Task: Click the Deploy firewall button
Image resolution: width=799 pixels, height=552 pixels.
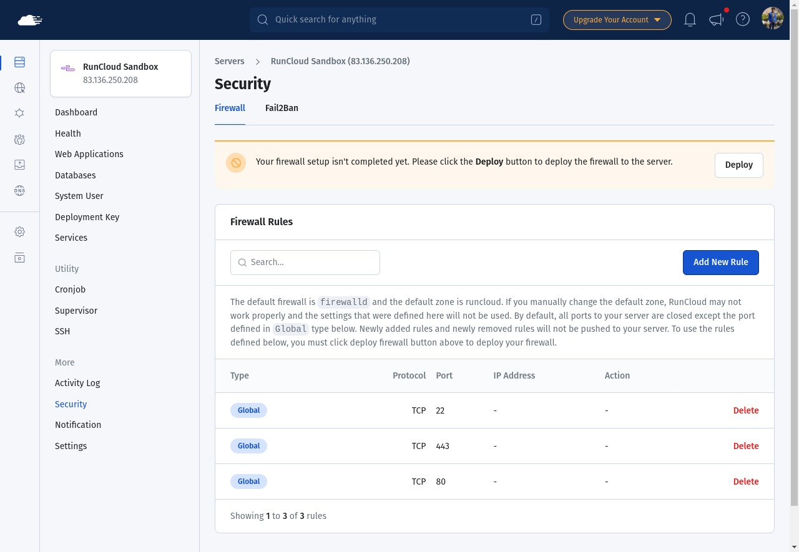Action: tap(738, 165)
